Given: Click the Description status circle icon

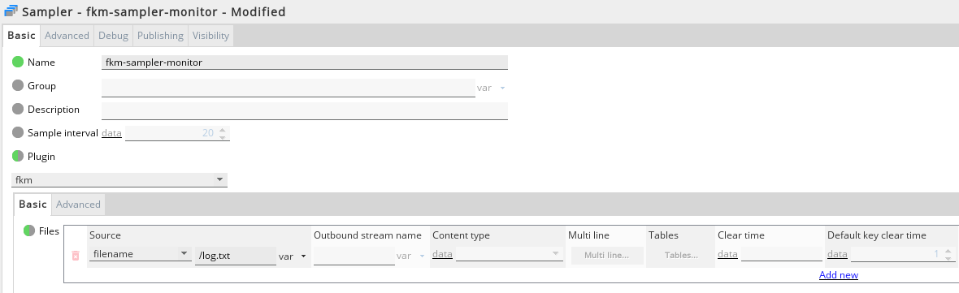Looking at the screenshot, I should 18,110.
